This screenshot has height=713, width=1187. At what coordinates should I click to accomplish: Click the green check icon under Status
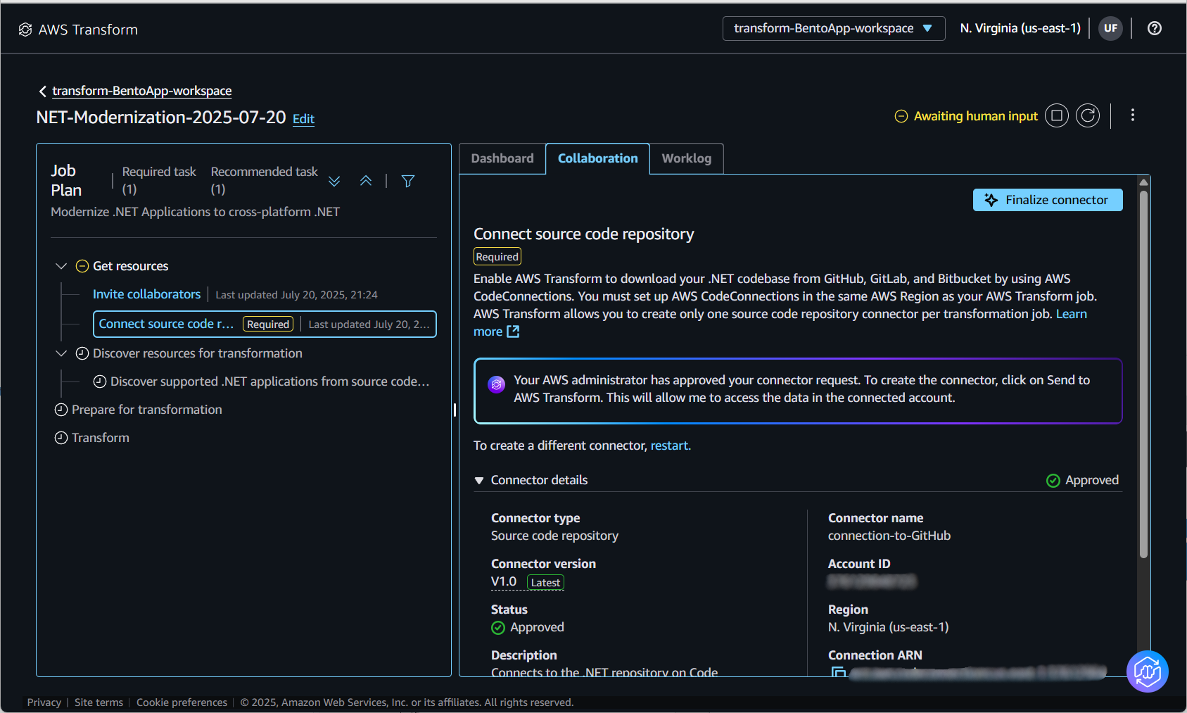[x=498, y=628]
